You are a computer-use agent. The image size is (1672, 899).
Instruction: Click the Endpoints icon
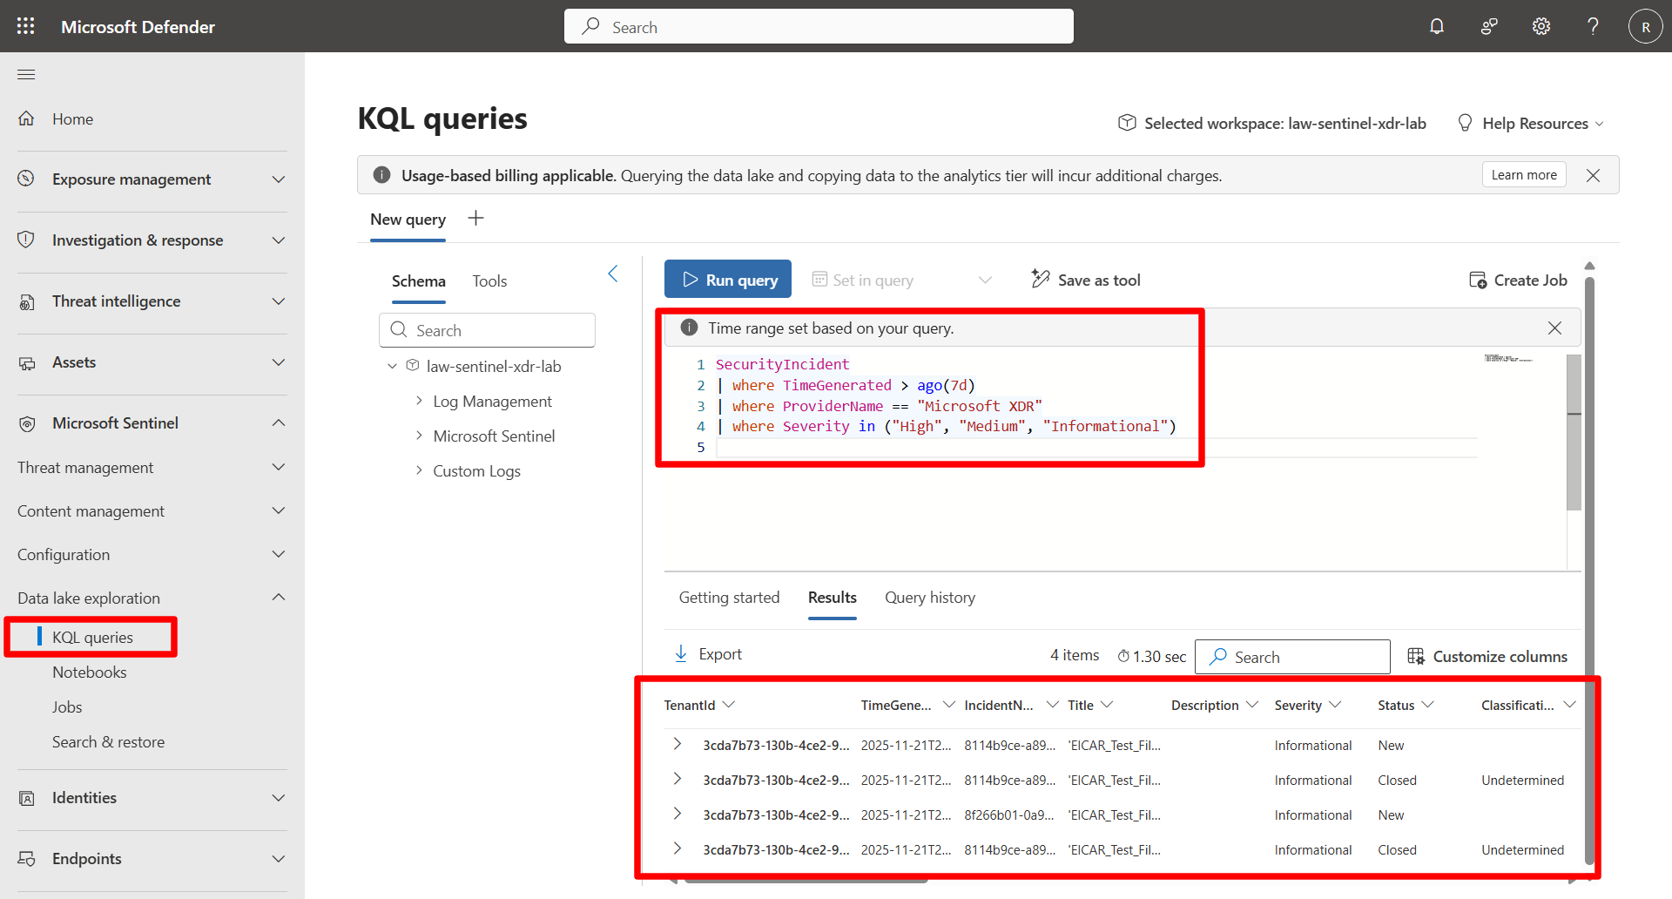tap(26, 859)
